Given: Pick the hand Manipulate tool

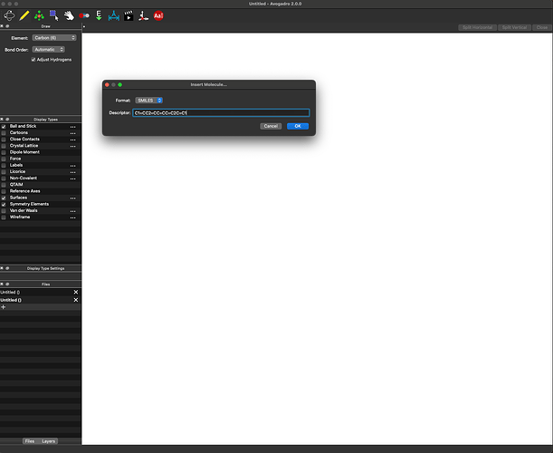Looking at the screenshot, I should [69, 15].
